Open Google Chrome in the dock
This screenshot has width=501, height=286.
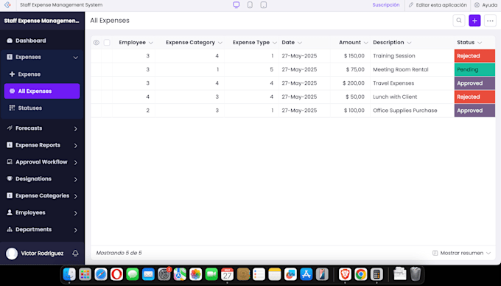point(361,274)
